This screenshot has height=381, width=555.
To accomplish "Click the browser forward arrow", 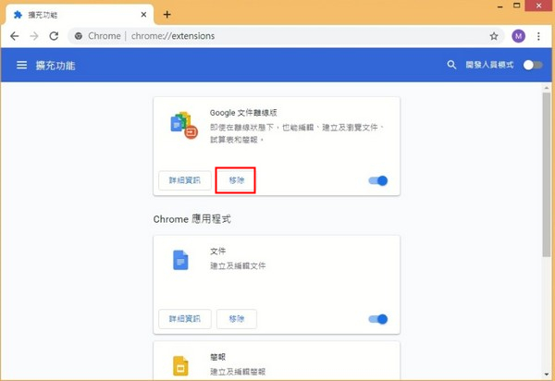I will click(34, 36).
